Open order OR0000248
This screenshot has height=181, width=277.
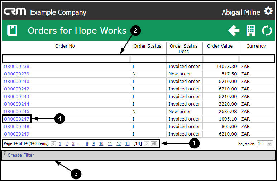click(16, 127)
